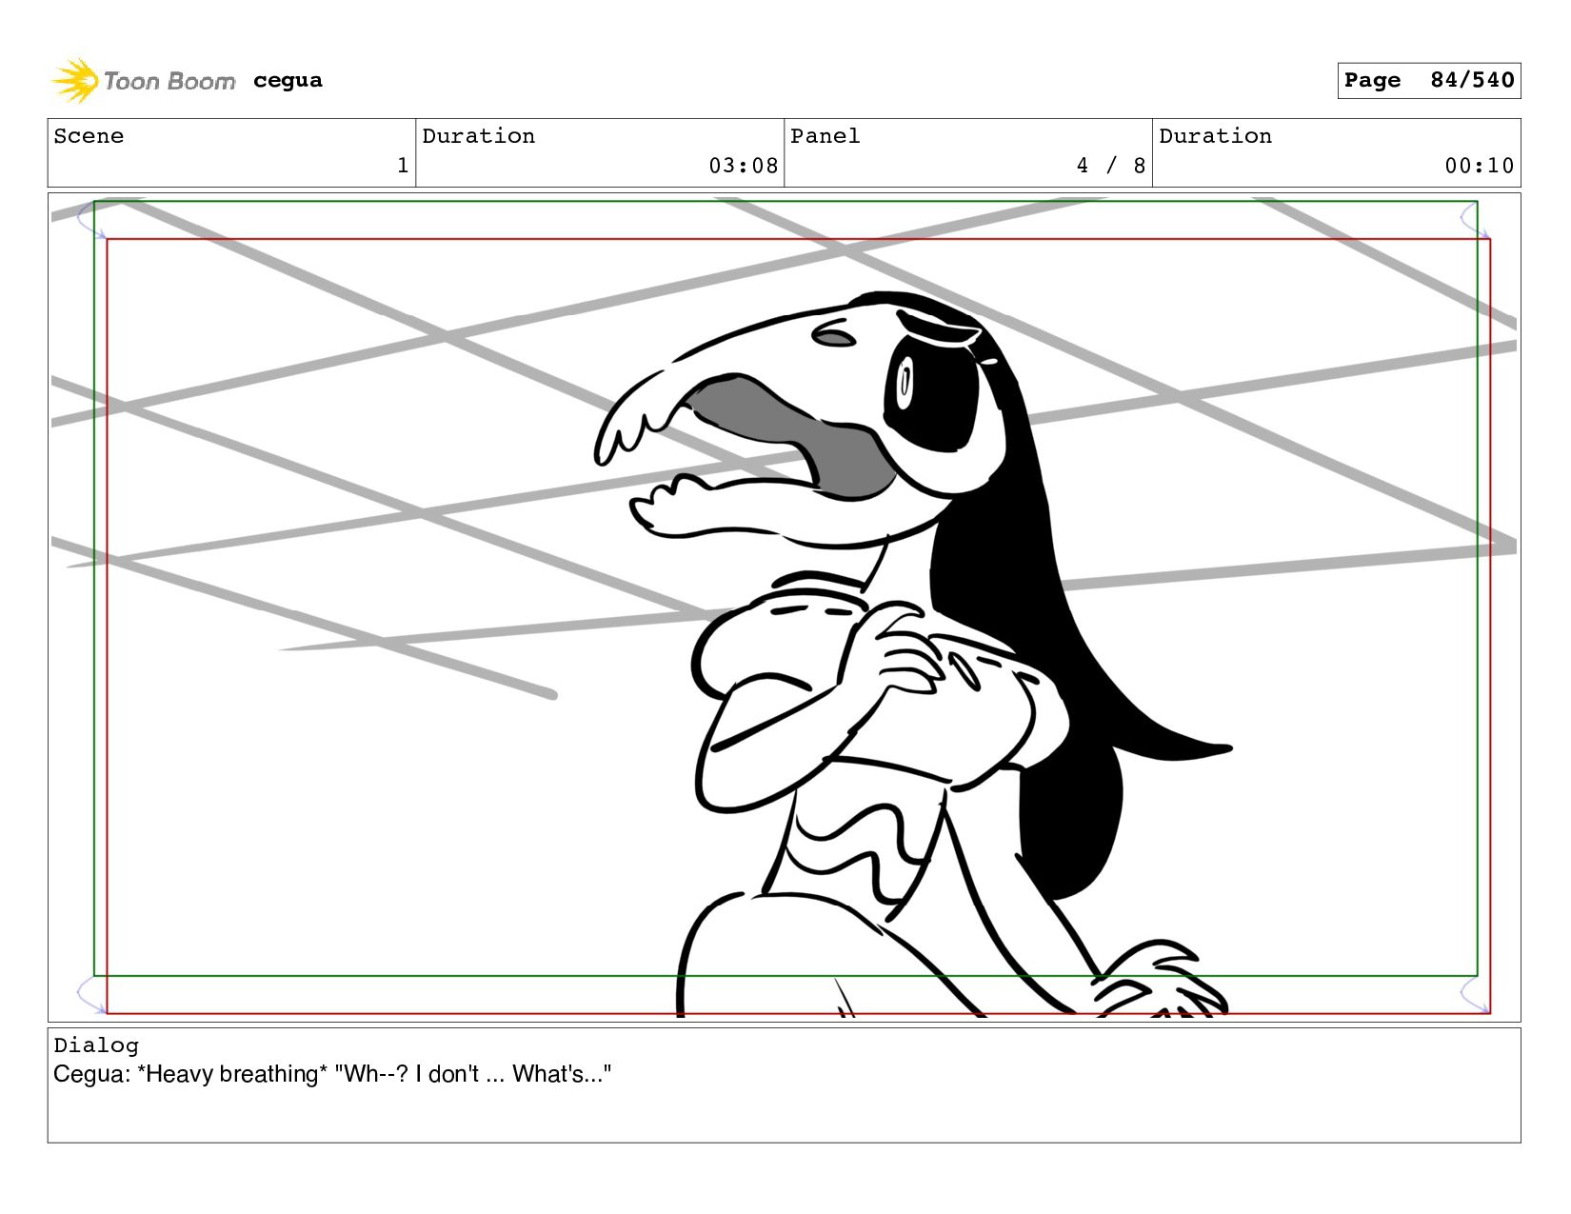Screen dimensions: 1571x1214
Task: Click the scene duration value '03:08'
Action: coord(743,166)
